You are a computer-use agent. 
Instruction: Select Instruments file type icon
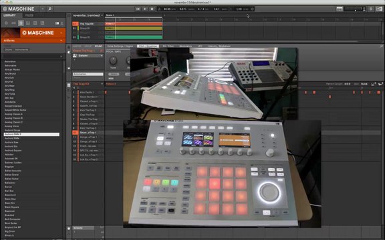click(x=28, y=23)
